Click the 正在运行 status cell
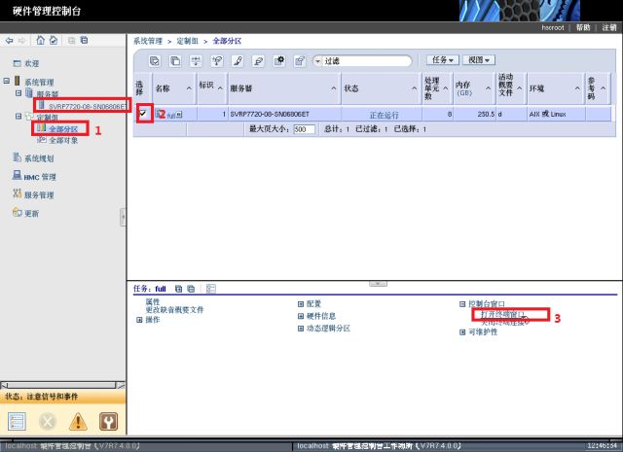This screenshot has width=623, height=452. pos(384,115)
